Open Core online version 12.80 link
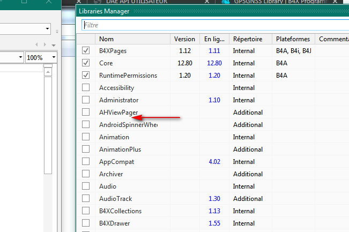The height and width of the screenshot is (232, 349). coord(214,63)
